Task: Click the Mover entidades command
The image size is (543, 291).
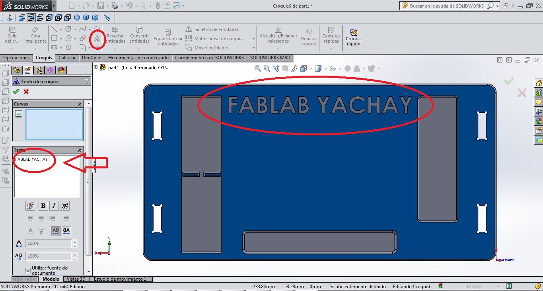Action: click(x=207, y=48)
